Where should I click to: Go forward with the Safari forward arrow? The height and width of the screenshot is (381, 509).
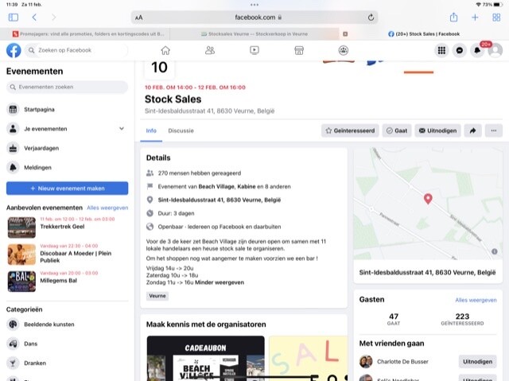54,17
